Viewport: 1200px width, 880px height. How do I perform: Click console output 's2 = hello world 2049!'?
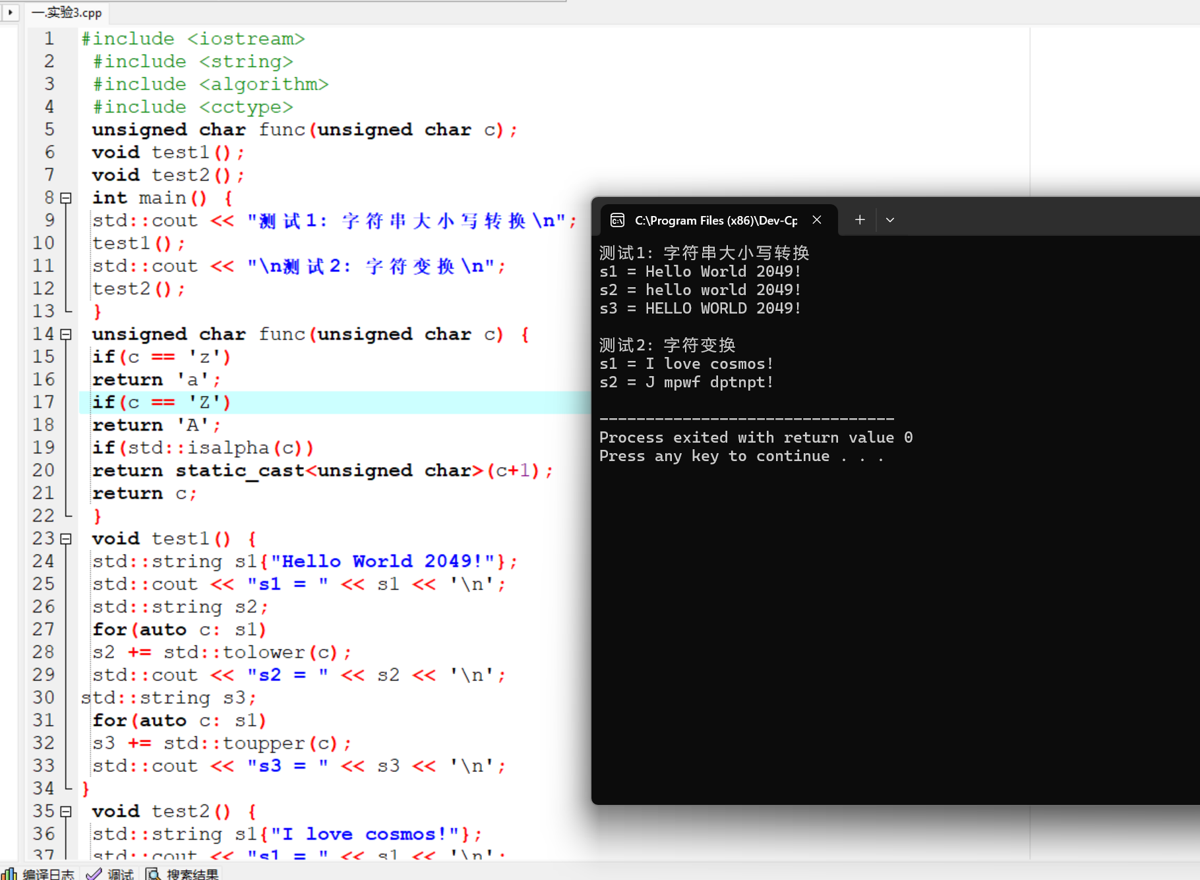[x=700, y=290]
